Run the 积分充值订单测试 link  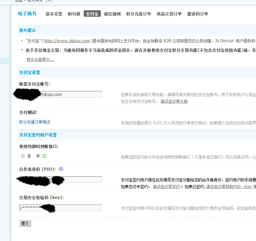click(x=34, y=122)
